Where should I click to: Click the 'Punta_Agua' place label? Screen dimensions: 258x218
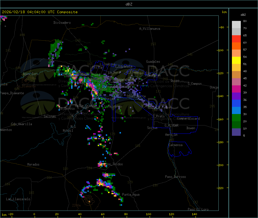tap(131, 195)
